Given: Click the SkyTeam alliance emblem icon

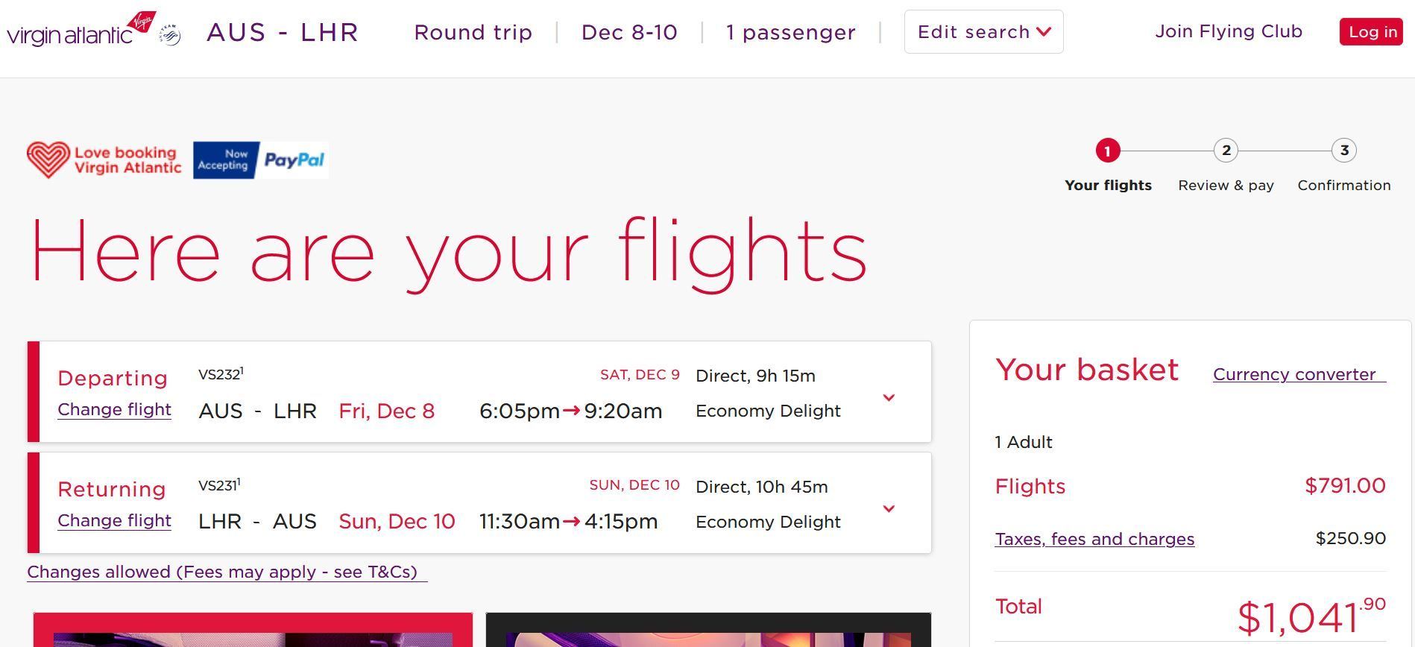Looking at the screenshot, I should coord(171,35).
